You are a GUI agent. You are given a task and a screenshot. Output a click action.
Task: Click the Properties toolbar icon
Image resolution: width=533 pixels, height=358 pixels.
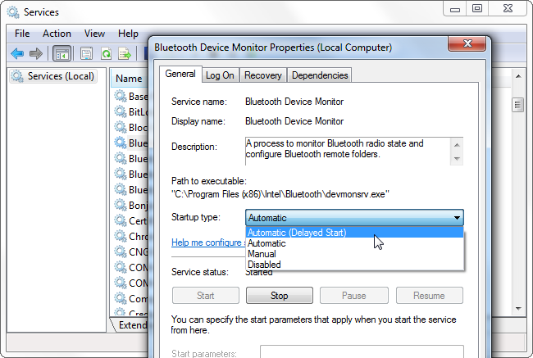(86, 54)
